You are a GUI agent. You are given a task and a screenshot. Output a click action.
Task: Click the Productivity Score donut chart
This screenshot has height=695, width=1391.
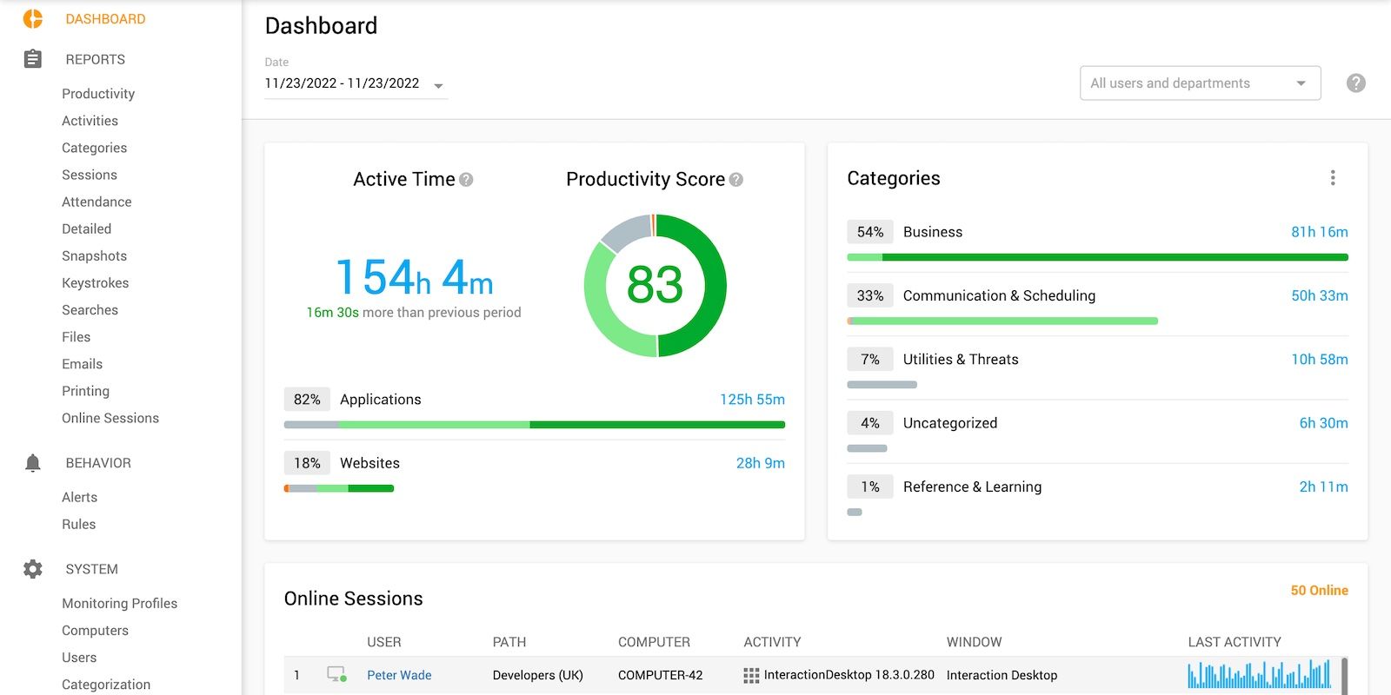[655, 286]
